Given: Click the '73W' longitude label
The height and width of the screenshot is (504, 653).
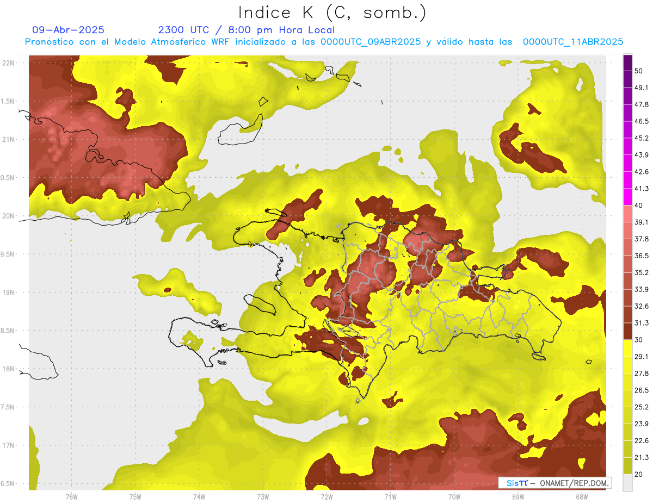Looking at the screenshot, I should tap(263, 496).
